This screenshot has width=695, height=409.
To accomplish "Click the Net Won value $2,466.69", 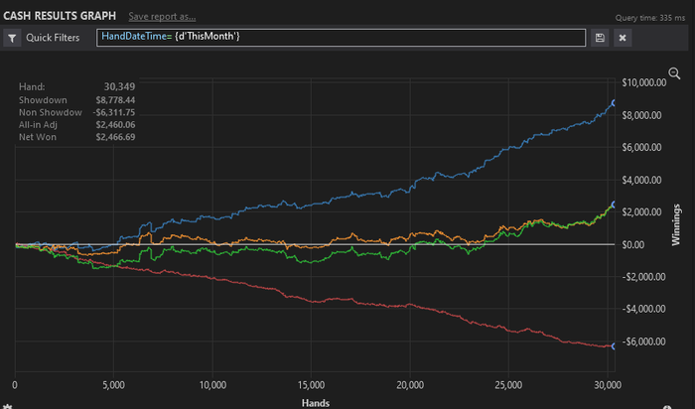I will coord(115,137).
